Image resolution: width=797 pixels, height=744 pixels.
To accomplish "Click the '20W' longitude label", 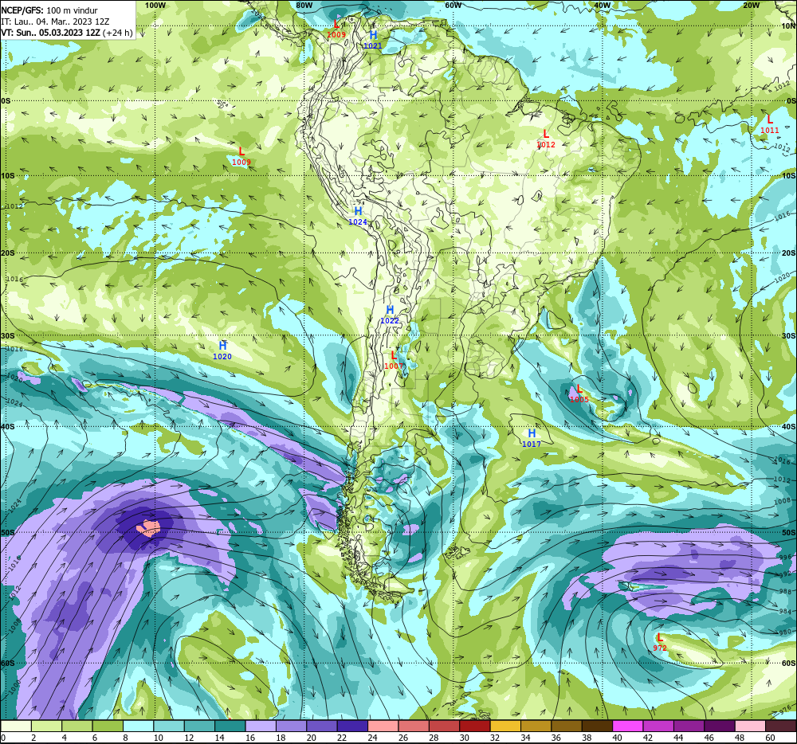I will pos(752,5).
